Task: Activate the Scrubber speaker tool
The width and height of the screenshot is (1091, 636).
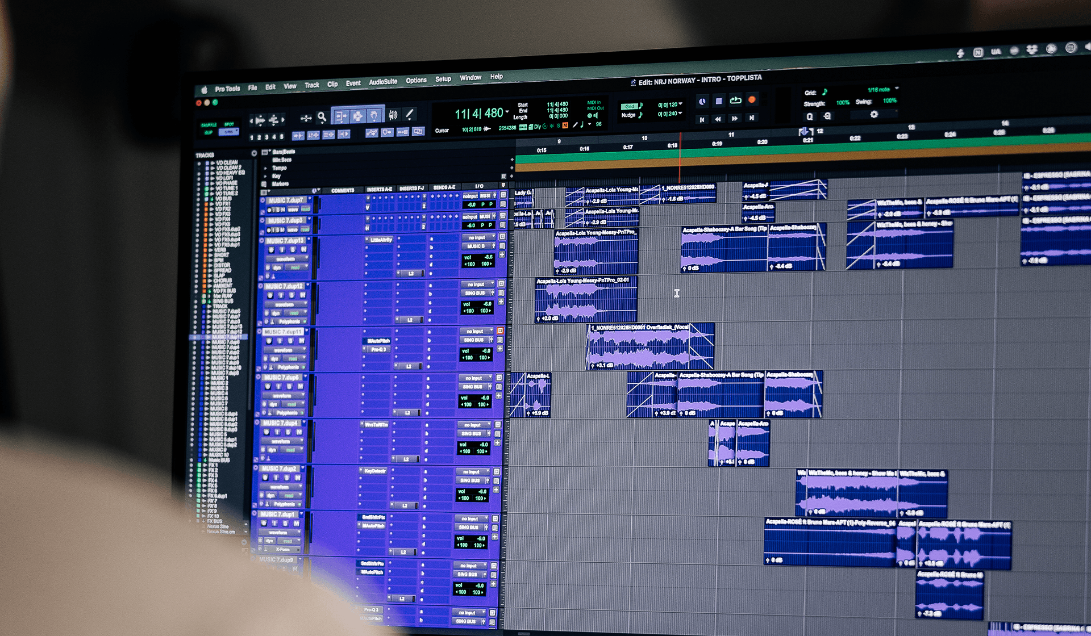Action: click(393, 115)
